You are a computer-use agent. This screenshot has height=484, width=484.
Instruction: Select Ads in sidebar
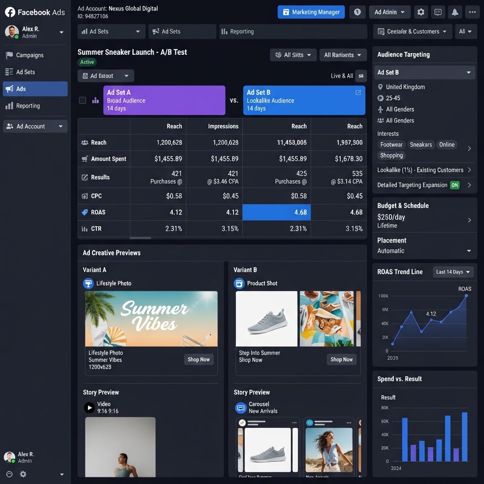coord(35,89)
